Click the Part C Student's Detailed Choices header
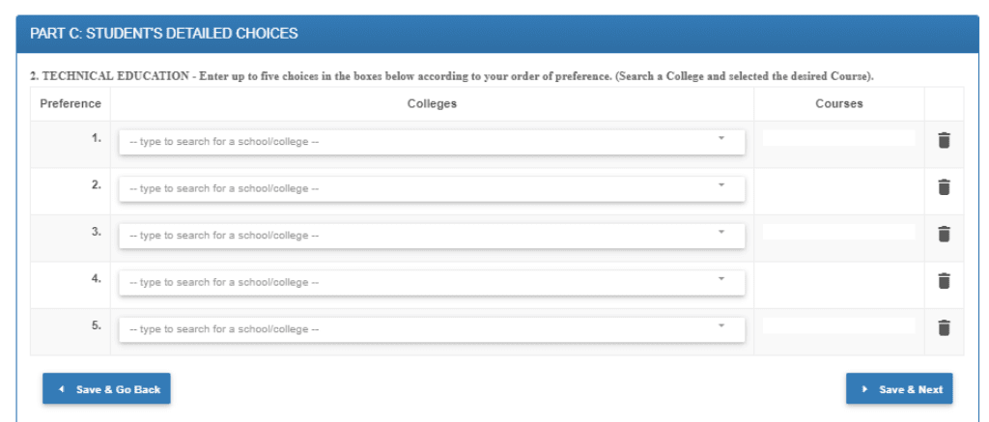The height and width of the screenshot is (422, 989). coord(164,34)
